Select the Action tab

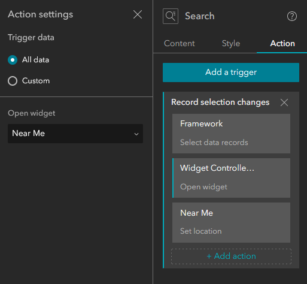click(x=282, y=44)
